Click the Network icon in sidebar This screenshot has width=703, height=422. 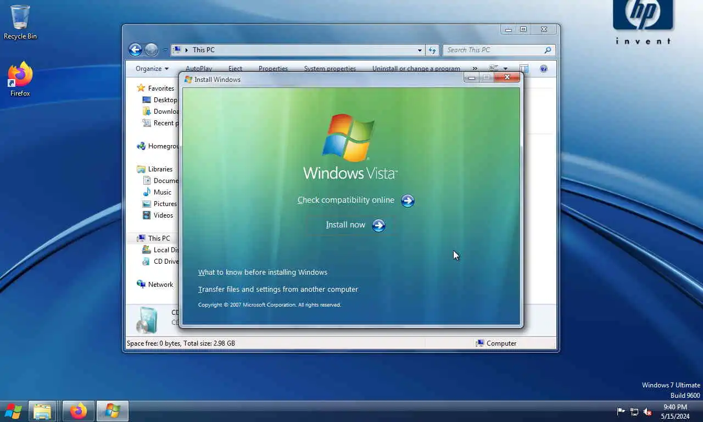(141, 285)
